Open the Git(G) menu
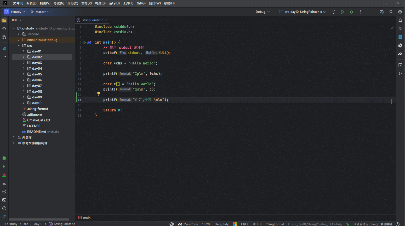 pyautogui.click(x=141, y=3)
